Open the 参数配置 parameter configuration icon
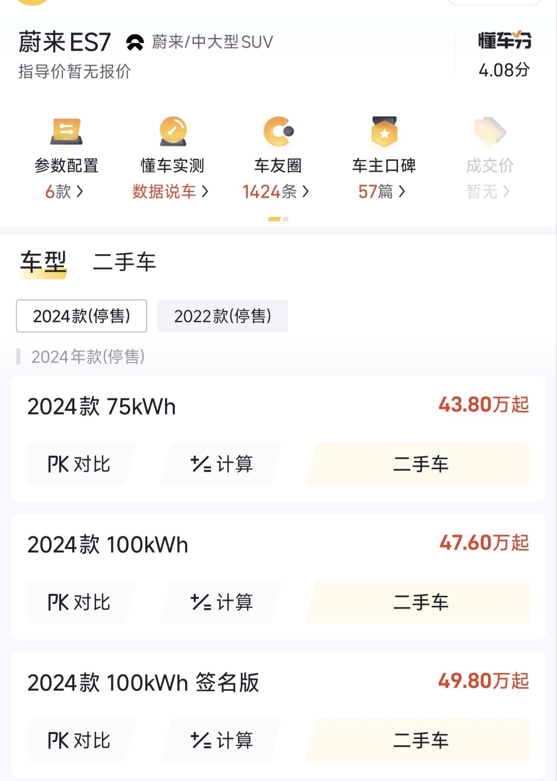The image size is (557, 781). (x=67, y=131)
